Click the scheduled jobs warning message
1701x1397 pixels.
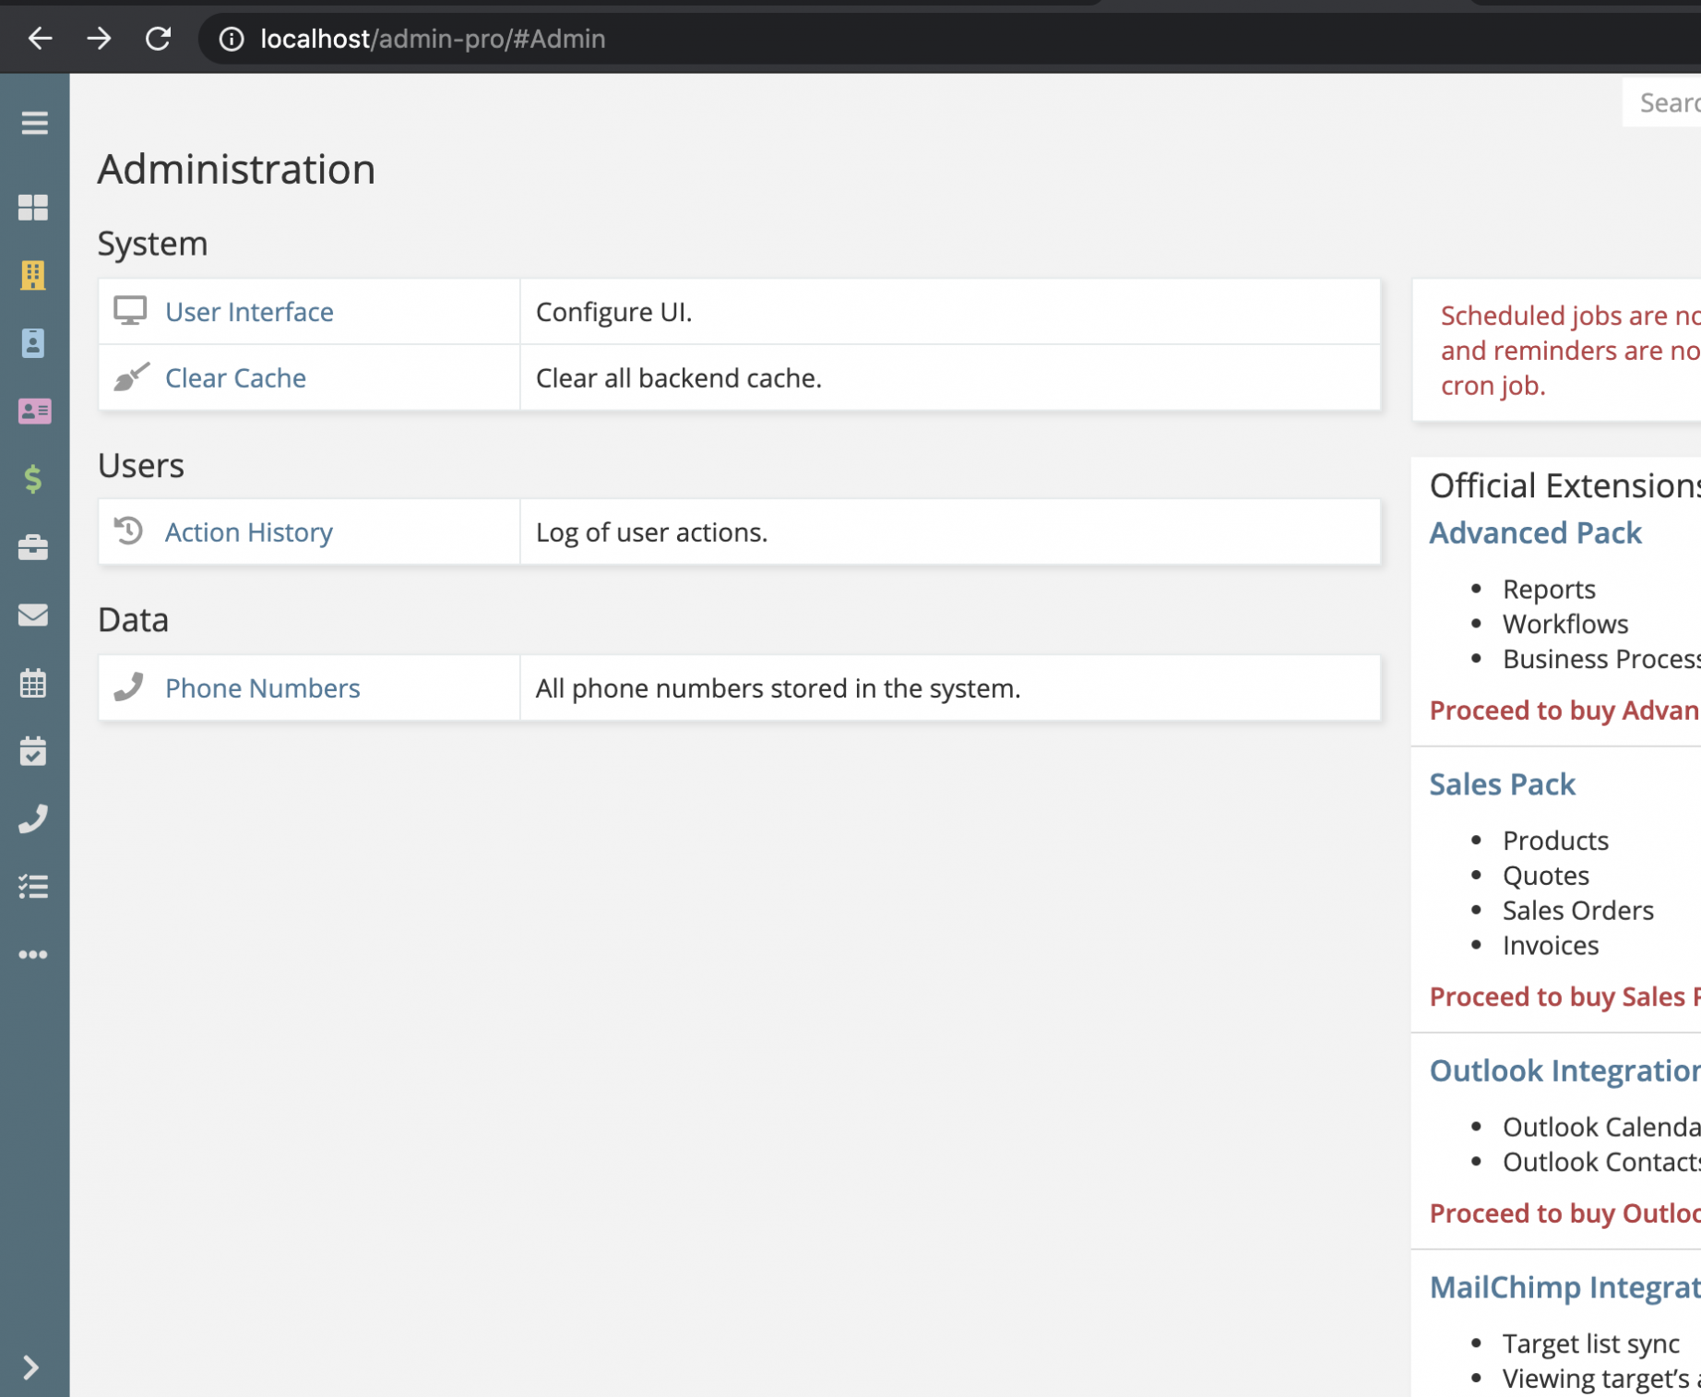[x=1570, y=351]
